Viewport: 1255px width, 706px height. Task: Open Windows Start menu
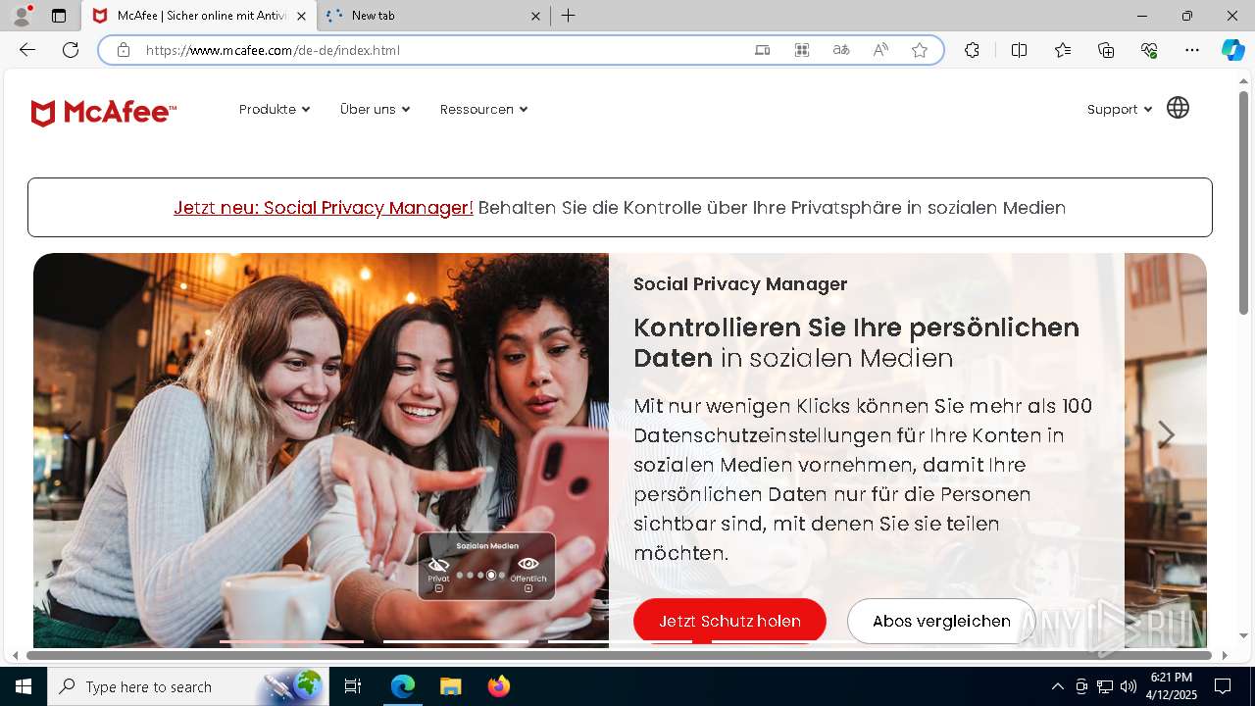tap(24, 686)
